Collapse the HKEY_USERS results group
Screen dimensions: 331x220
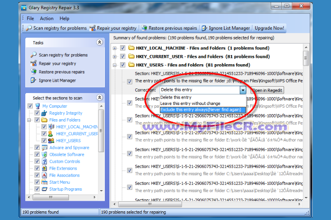point(114,65)
